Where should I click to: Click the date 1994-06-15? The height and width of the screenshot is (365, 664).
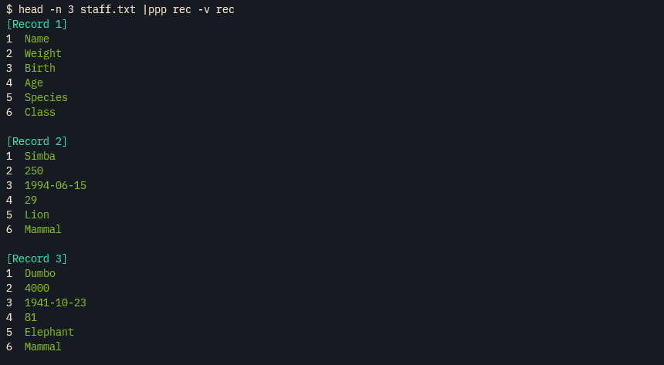(56, 185)
